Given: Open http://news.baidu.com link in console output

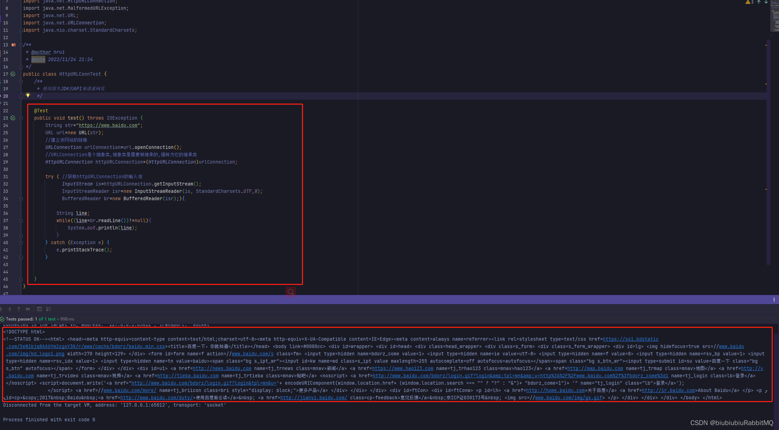Looking at the screenshot, I should pyautogui.click(x=222, y=368).
